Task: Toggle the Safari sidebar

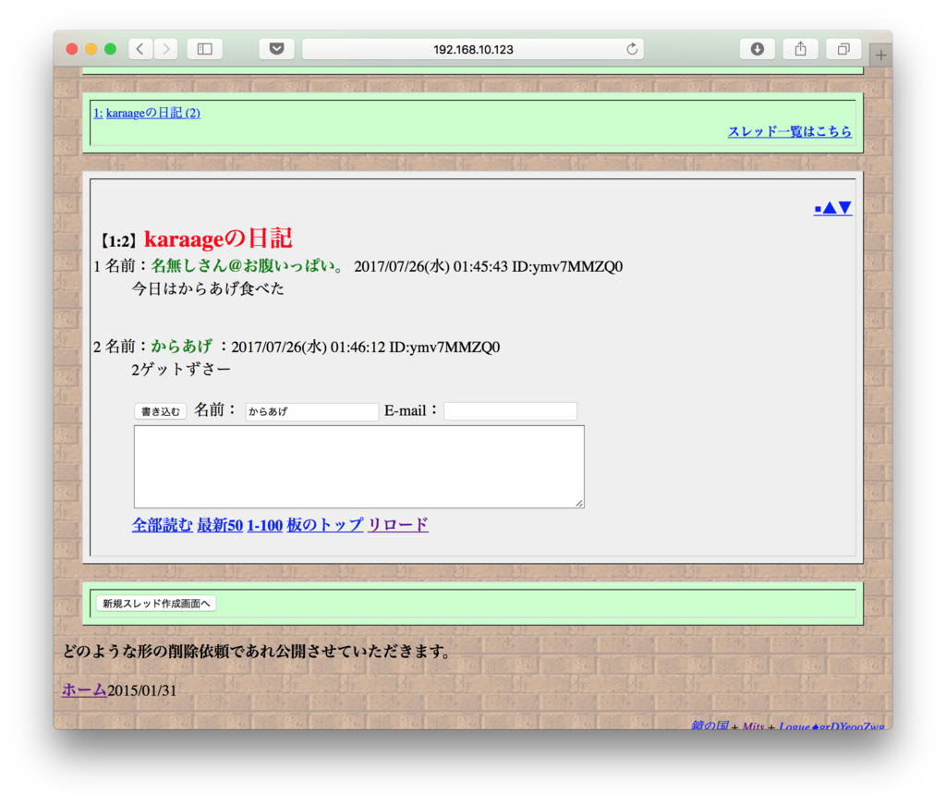Action: (204, 48)
